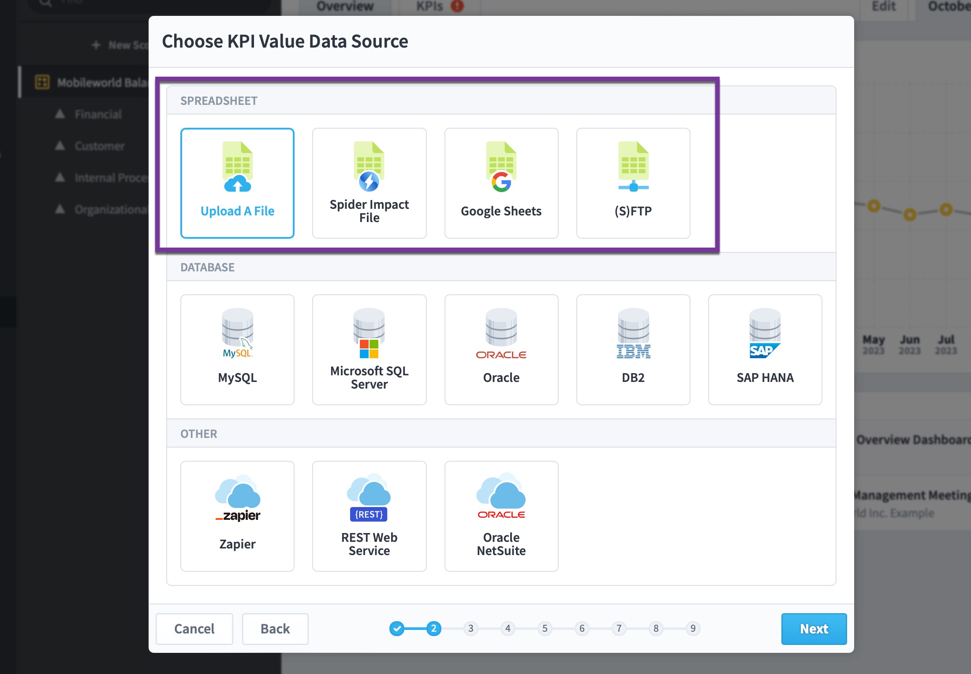Go Back to previous step
This screenshot has width=971, height=674.
pyautogui.click(x=275, y=629)
